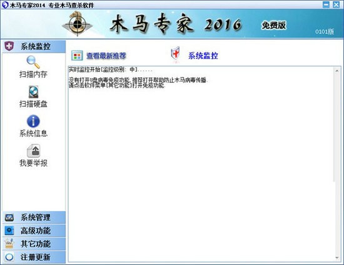Select the 系统监控 sidebar header

(x=34, y=46)
